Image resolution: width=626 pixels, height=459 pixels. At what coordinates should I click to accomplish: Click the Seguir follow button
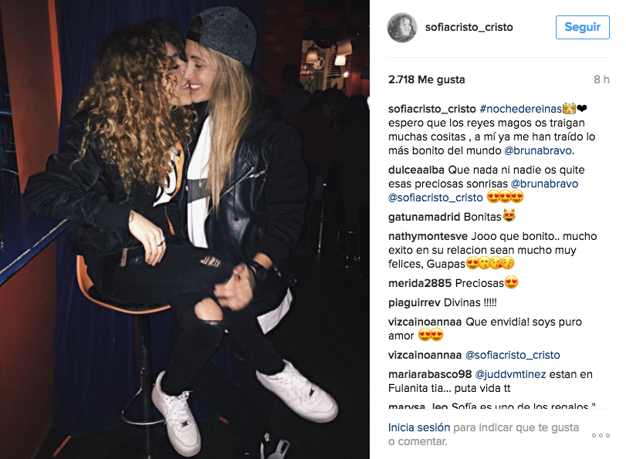[x=583, y=27]
